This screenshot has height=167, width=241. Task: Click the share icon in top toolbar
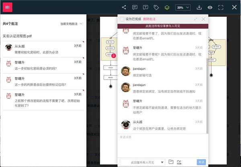124,7
